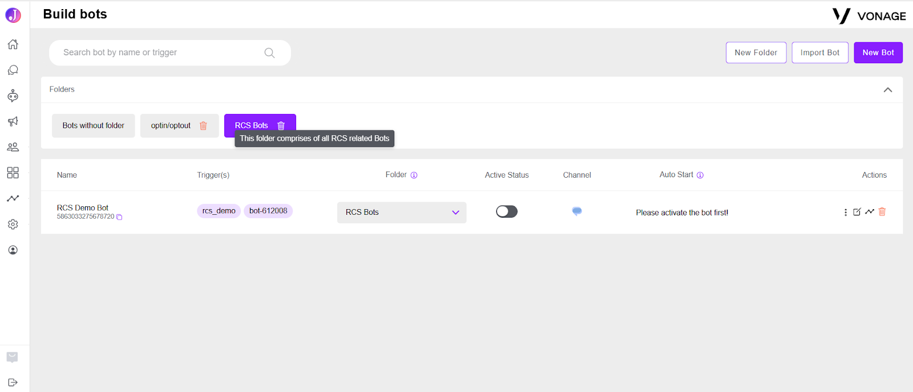Open the analytics line-chart sidebar icon
This screenshot has height=392, width=913.
tap(13, 198)
